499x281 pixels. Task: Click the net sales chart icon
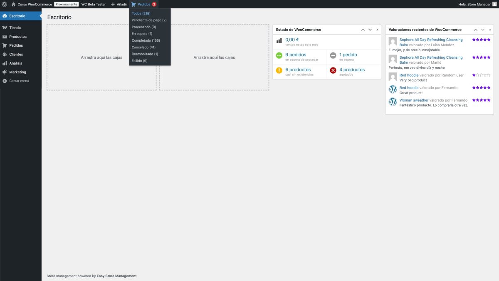point(279,40)
